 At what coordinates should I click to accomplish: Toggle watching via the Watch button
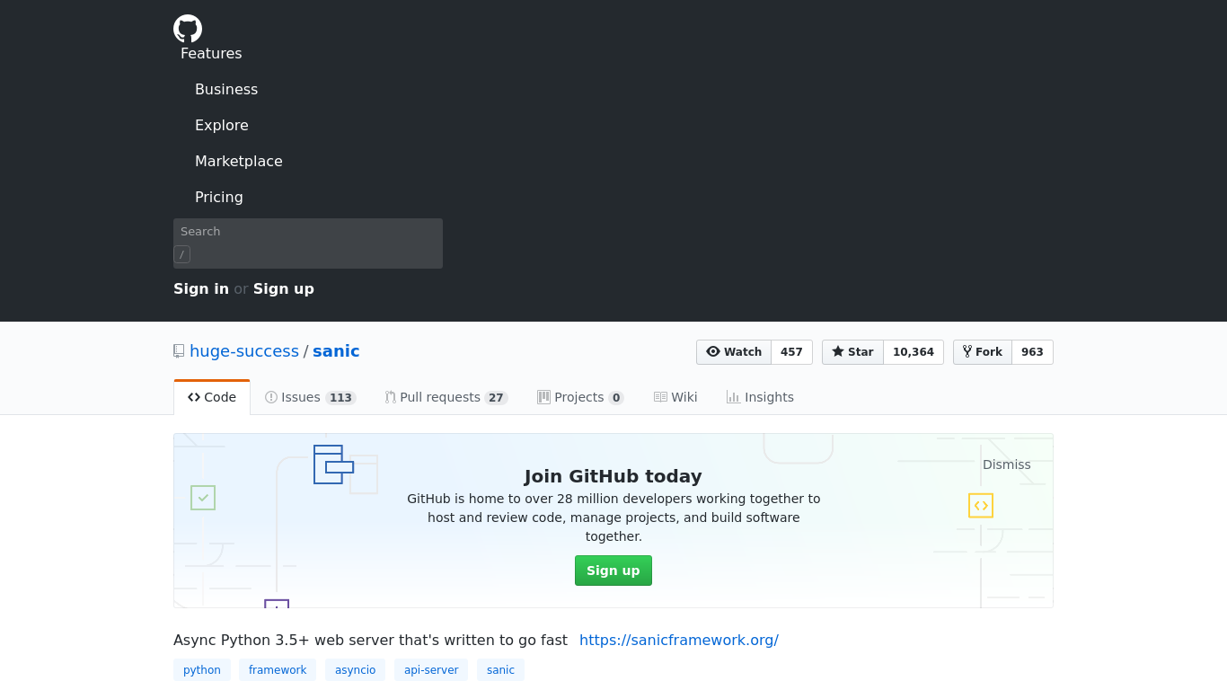734,351
